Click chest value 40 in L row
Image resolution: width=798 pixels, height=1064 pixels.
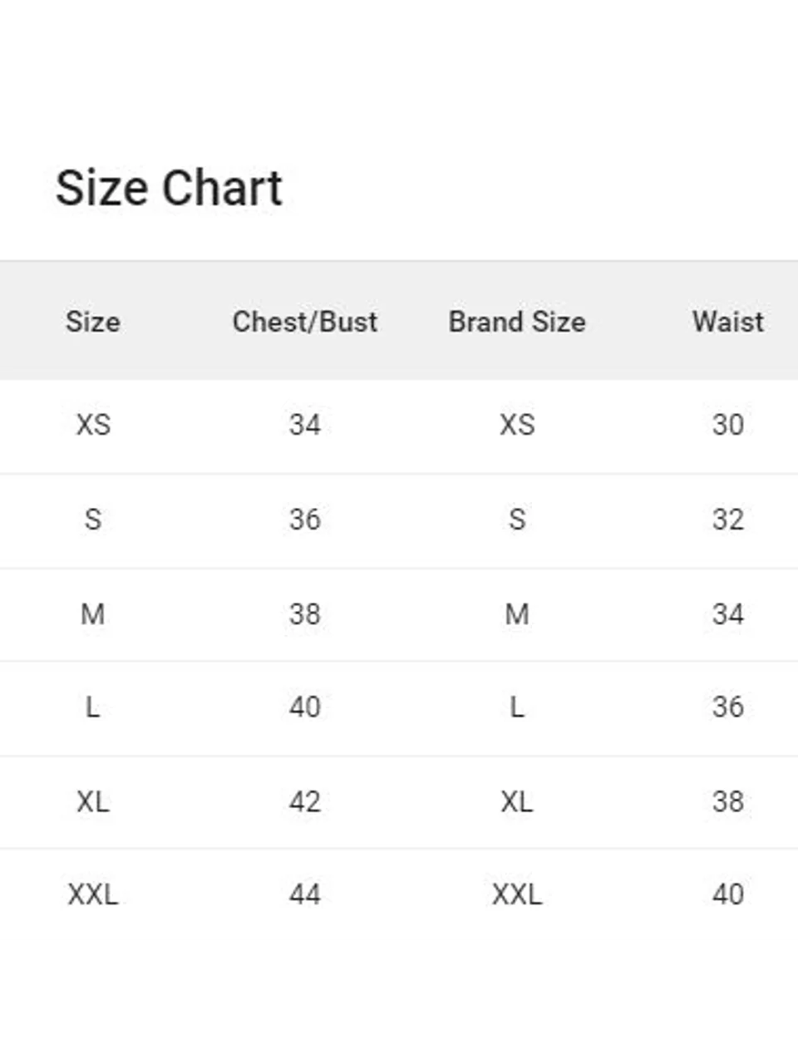point(305,707)
